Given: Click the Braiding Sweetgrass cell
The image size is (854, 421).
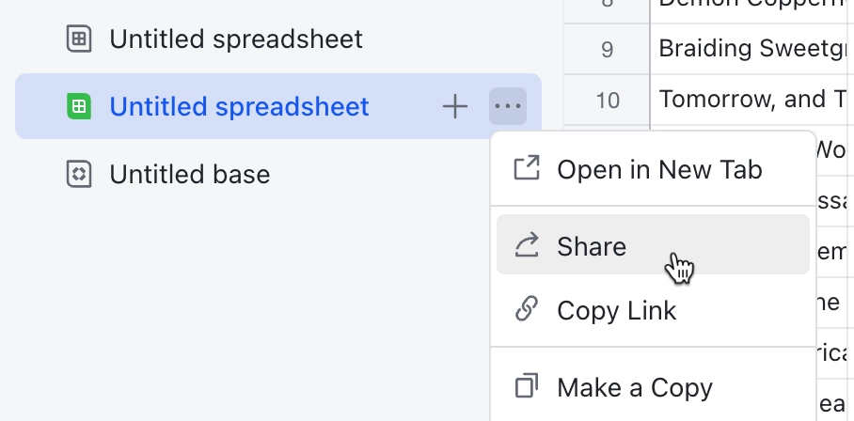Looking at the screenshot, I should (752, 49).
